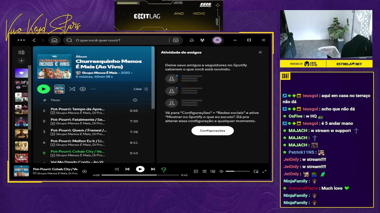Open the Liked Songs heart tile
The height and width of the screenshot is (213, 380).
21,73
